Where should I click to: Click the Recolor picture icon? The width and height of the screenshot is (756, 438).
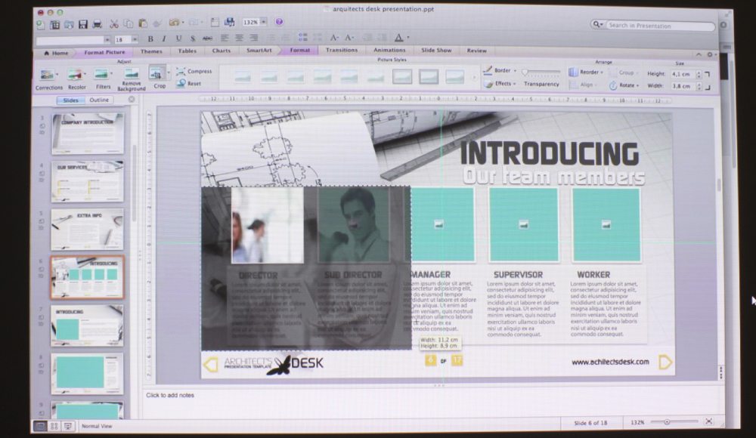point(75,75)
